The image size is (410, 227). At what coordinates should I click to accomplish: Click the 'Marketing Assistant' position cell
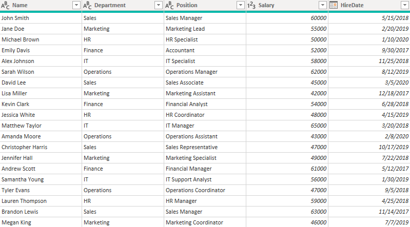205,93
